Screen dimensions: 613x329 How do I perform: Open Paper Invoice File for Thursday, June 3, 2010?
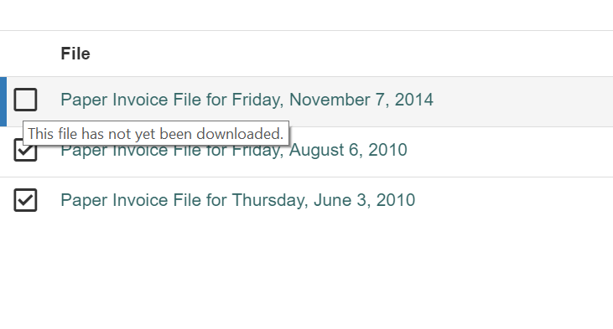[x=237, y=200]
